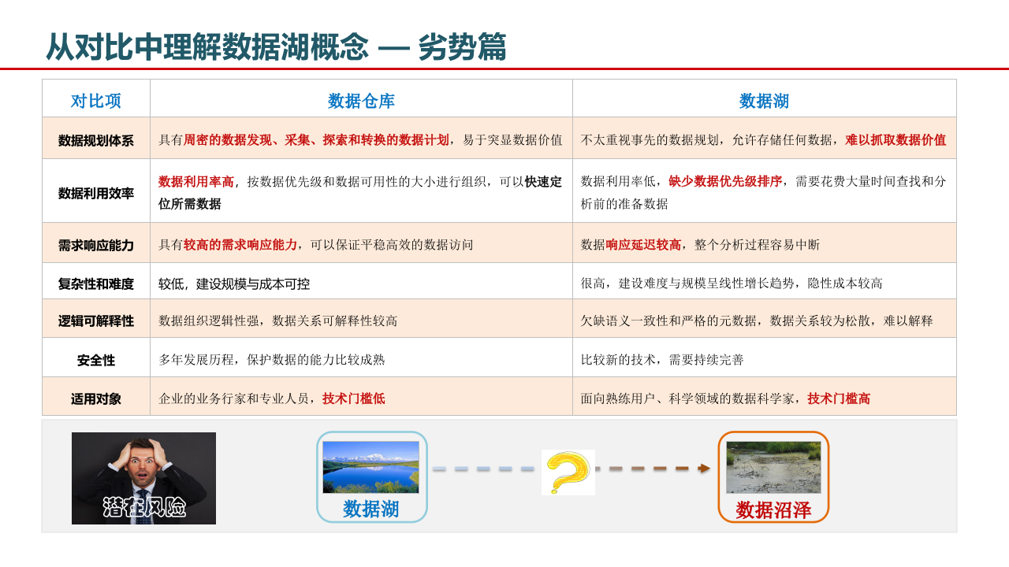Click the 潜在风险 shocked man photo
This screenshot has width=1009, height=567.
(x=143, y=478)
